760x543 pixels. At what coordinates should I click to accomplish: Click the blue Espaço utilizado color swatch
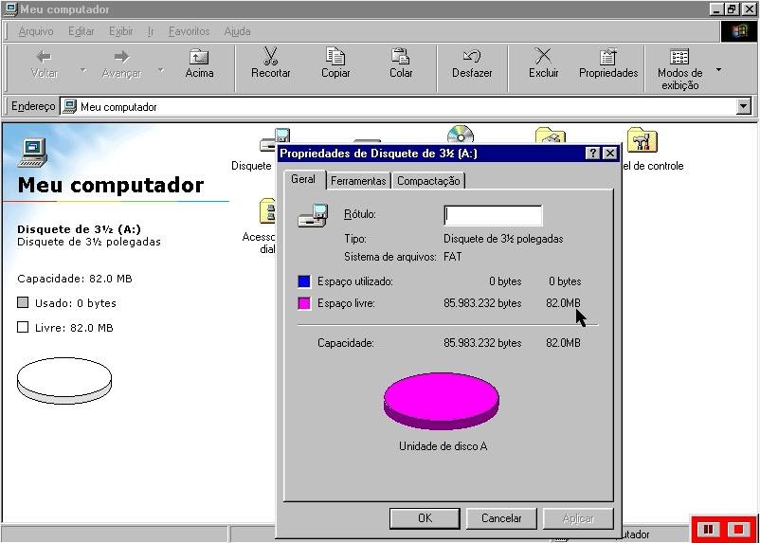304,281
